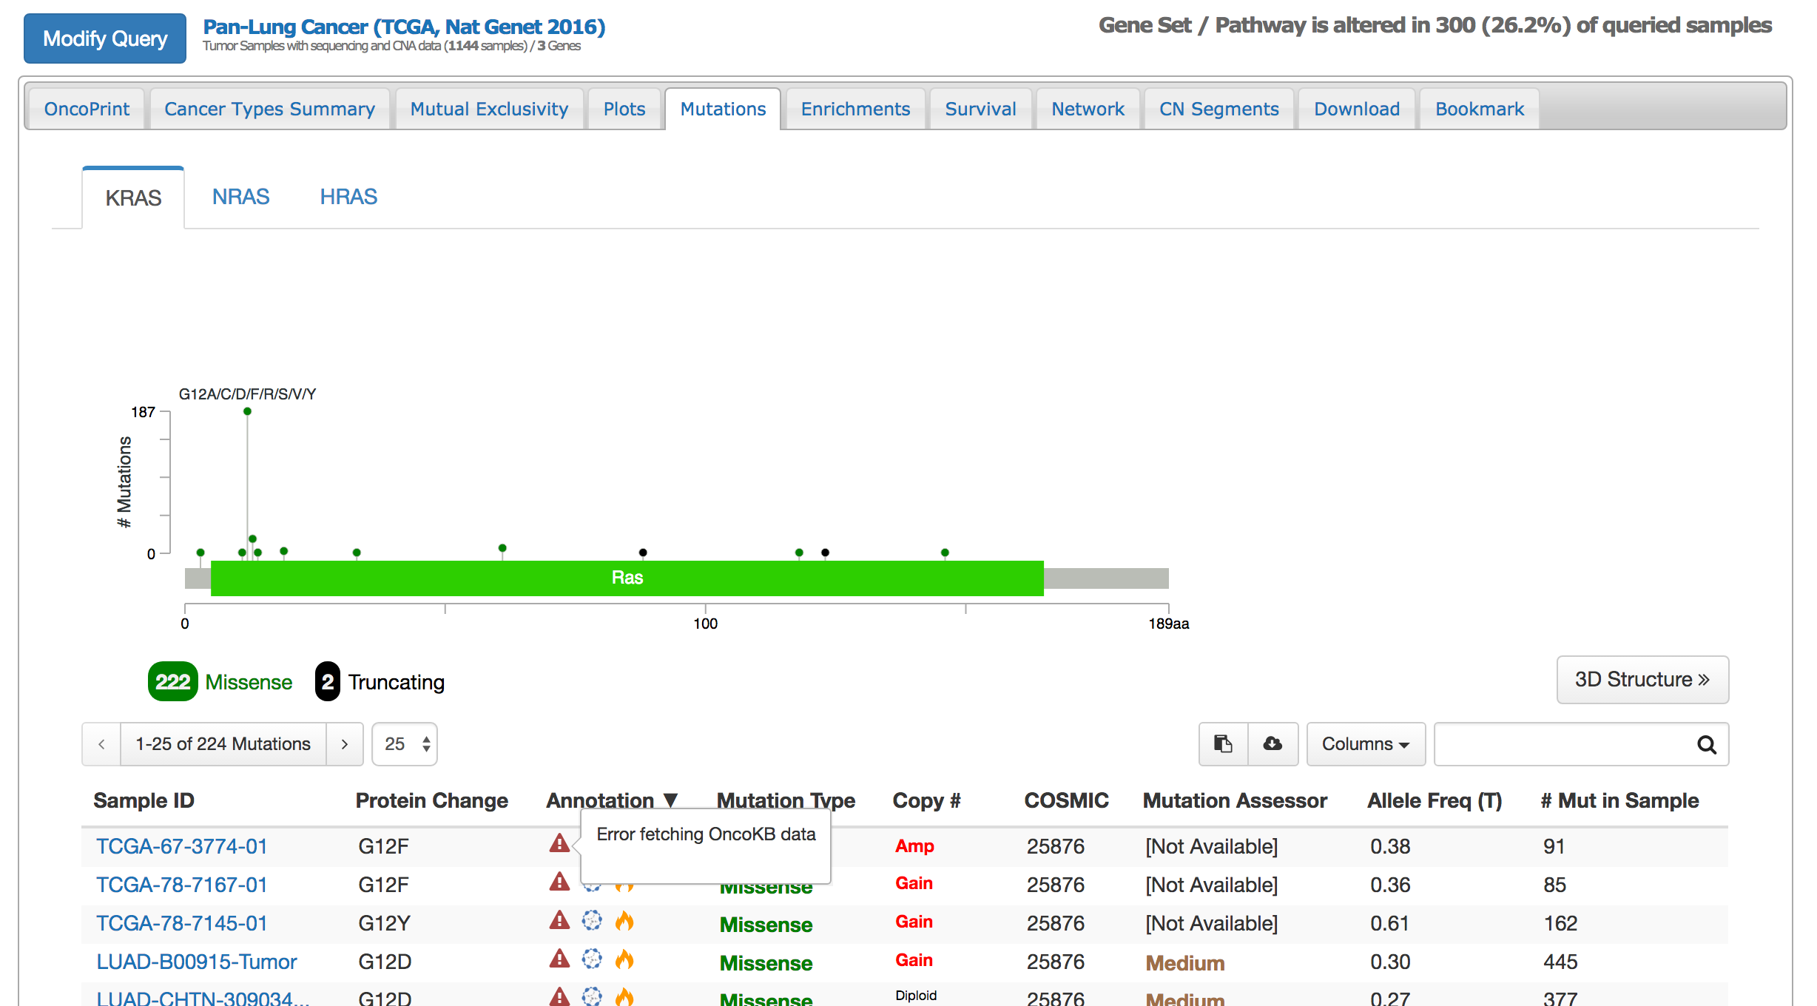This screenshot has height=1006, width=1817.
Task: Go to the next page of mutations
Action: click(x=344, y=744)
